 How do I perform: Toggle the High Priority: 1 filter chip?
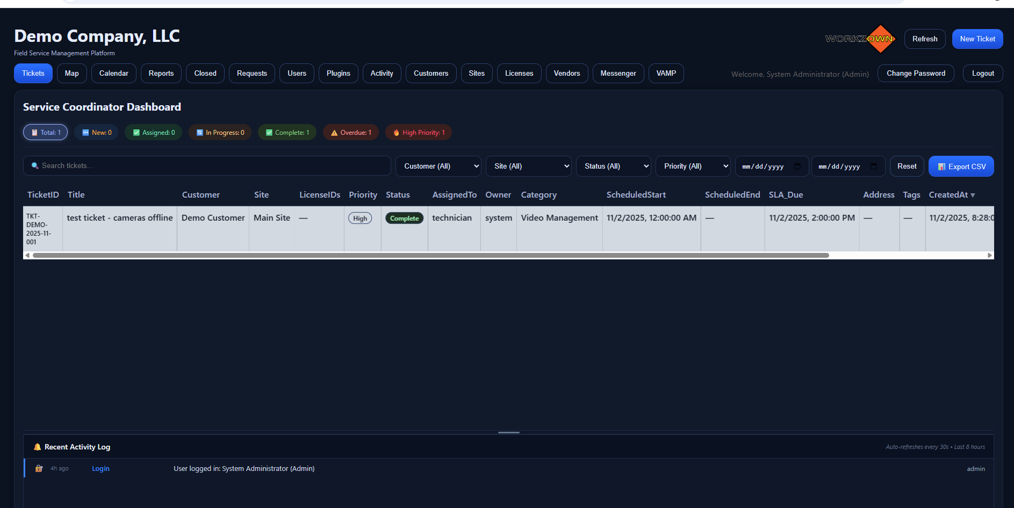pos(418,133)
